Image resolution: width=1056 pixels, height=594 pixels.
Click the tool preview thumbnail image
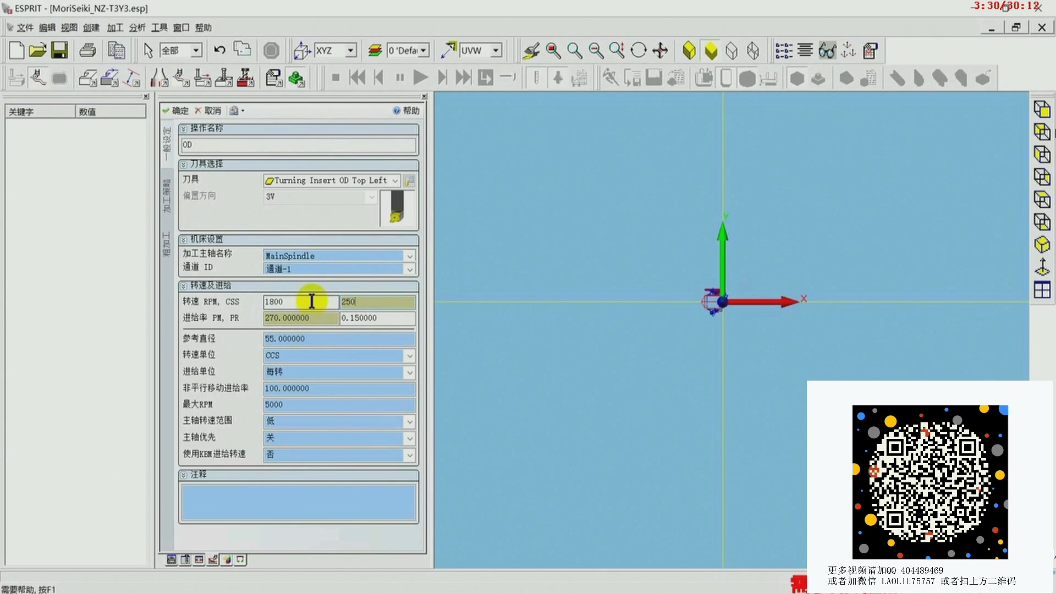397,207
